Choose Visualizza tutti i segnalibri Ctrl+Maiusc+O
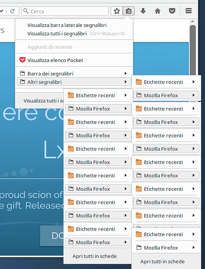205x269 pixels. (74, 33)
